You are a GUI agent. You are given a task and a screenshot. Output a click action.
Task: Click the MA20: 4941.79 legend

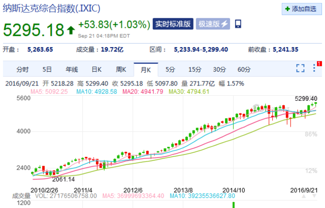coord(143,92)
